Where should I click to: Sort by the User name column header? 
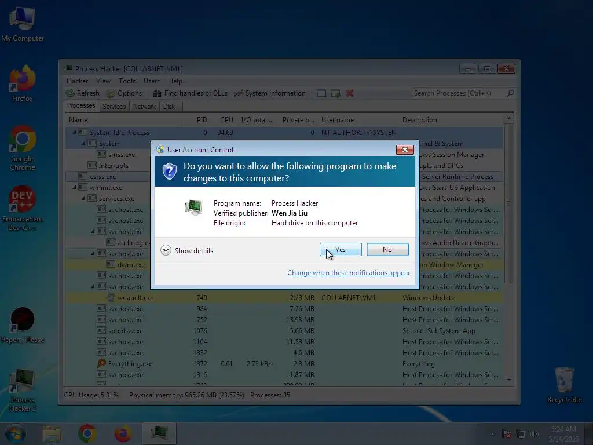point(358,120)
